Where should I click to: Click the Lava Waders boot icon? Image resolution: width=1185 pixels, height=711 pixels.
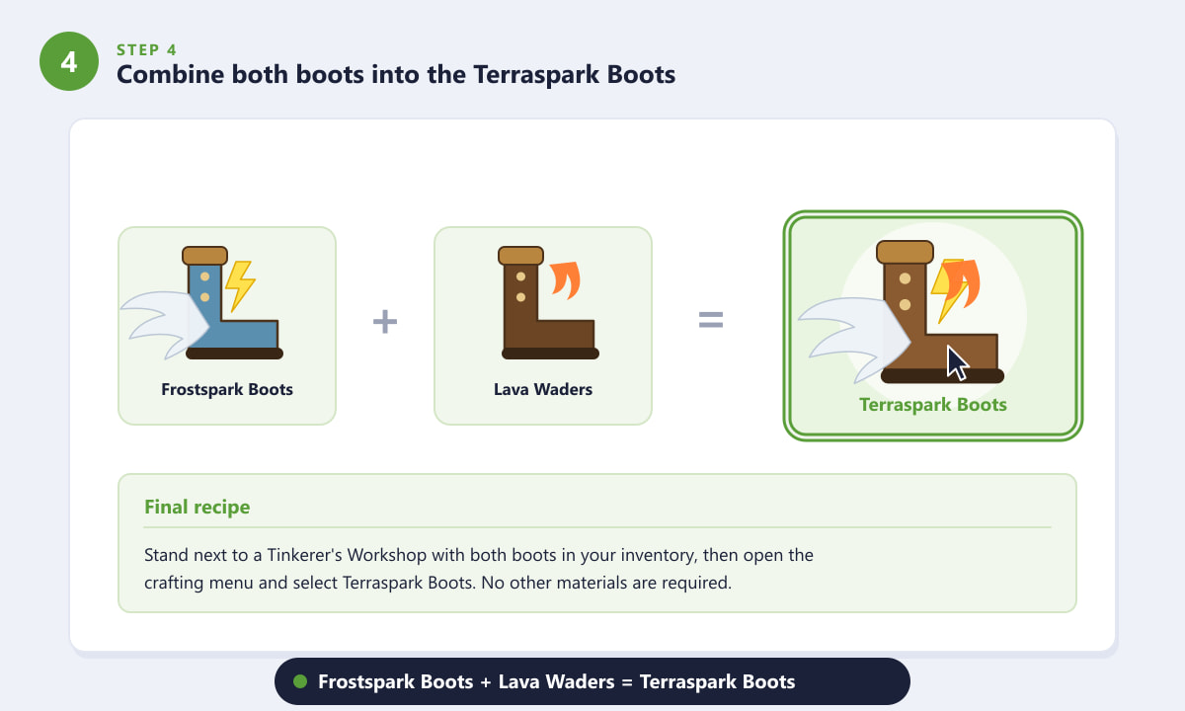[549, 303]
